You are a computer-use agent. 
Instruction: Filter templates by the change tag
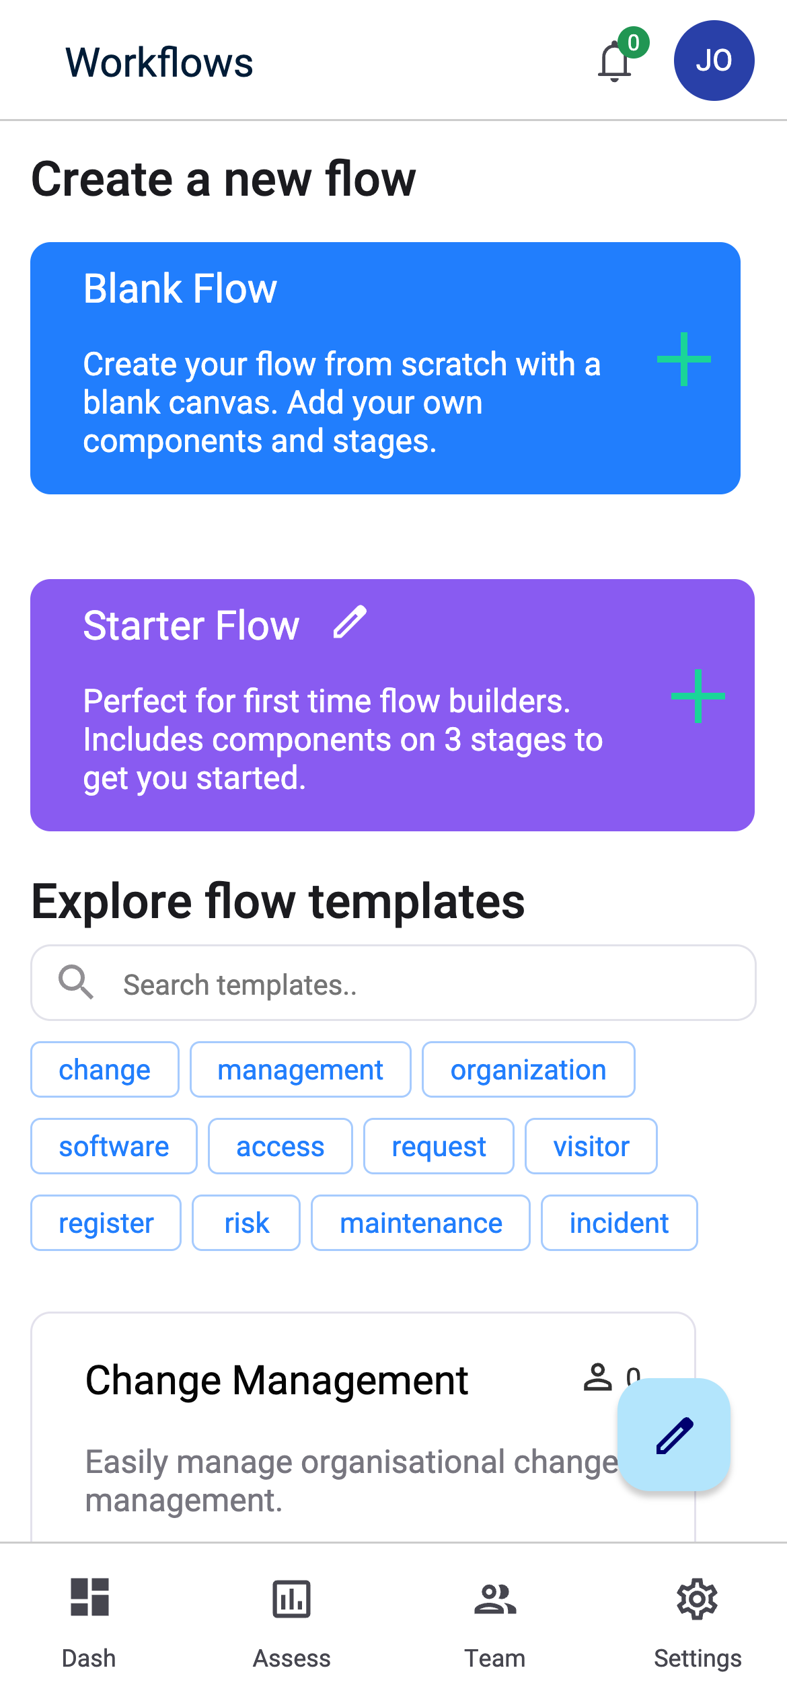point(104,1069)
